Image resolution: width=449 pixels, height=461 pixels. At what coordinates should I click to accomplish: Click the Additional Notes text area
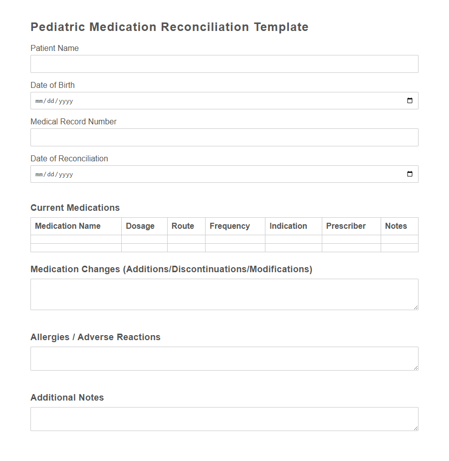tap(224, 418)
